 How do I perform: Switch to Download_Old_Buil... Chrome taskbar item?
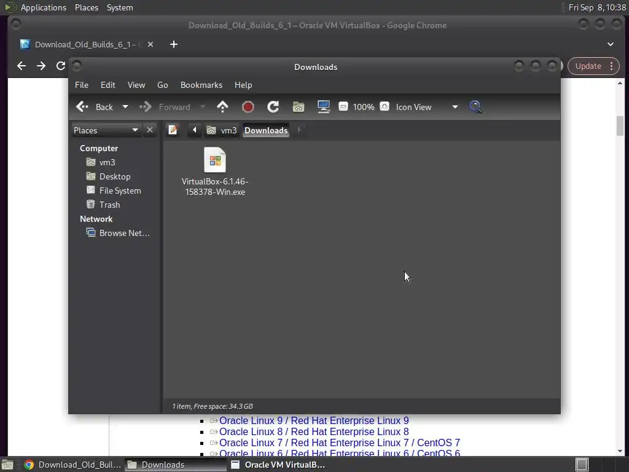click(x=72, y=465)
